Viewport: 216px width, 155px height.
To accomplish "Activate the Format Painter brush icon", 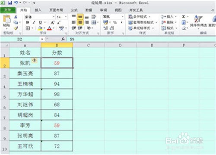I will (16, 28).
